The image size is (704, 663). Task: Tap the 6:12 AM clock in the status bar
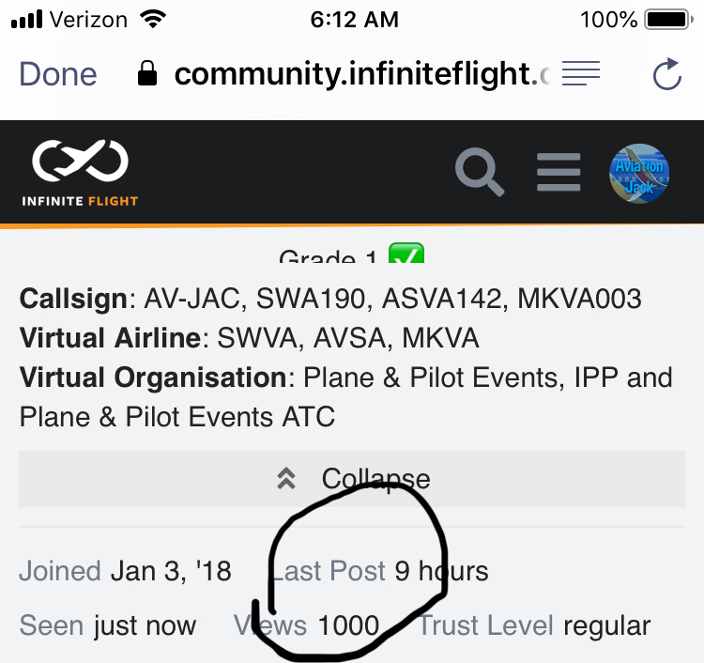coord(354,20)
